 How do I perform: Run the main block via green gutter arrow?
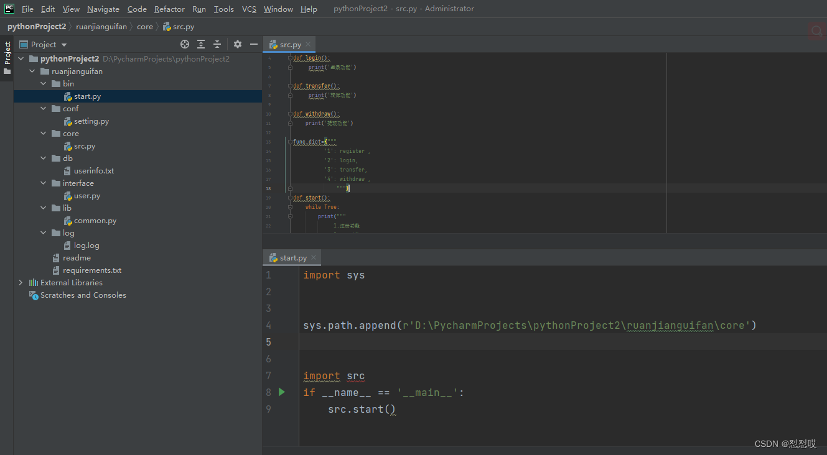pyautogui.click(x=282, y=392)
